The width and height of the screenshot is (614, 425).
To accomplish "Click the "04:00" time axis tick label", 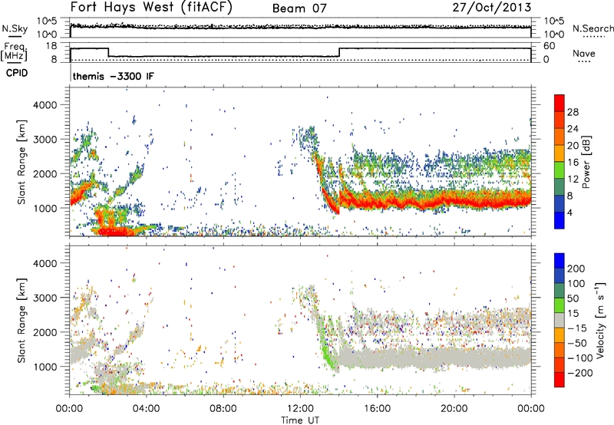I will pos(147,409).
